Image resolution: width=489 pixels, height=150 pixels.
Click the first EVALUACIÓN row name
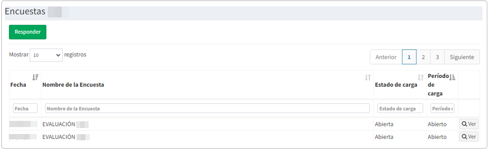[x=59, y=124]
